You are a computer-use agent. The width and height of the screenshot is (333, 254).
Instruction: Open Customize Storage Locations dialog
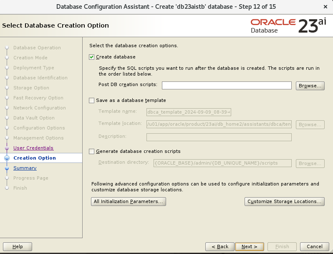point(284,201)
